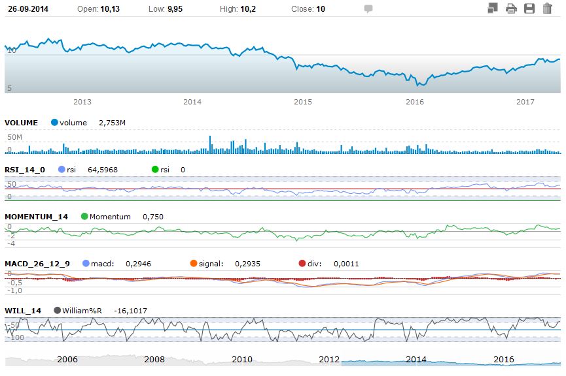The height and width of the screenshot is (376, 566).
Task: Click the MACD_26_12_9 indicator title
Action: [37, 264]
